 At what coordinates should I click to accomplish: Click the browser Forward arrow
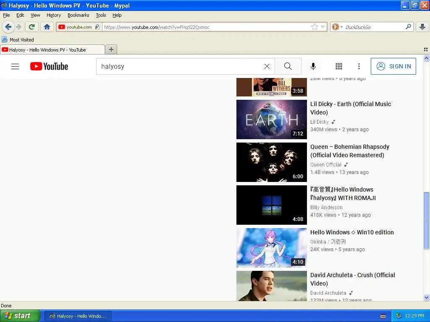[18, 27]
